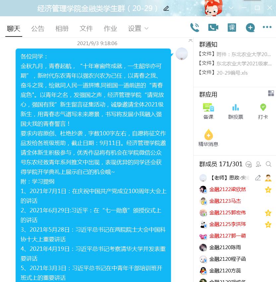276x282 pixels.
Task: Open the 打卡 check-in app
Action: pyautogui.click(x=263, y=111)
